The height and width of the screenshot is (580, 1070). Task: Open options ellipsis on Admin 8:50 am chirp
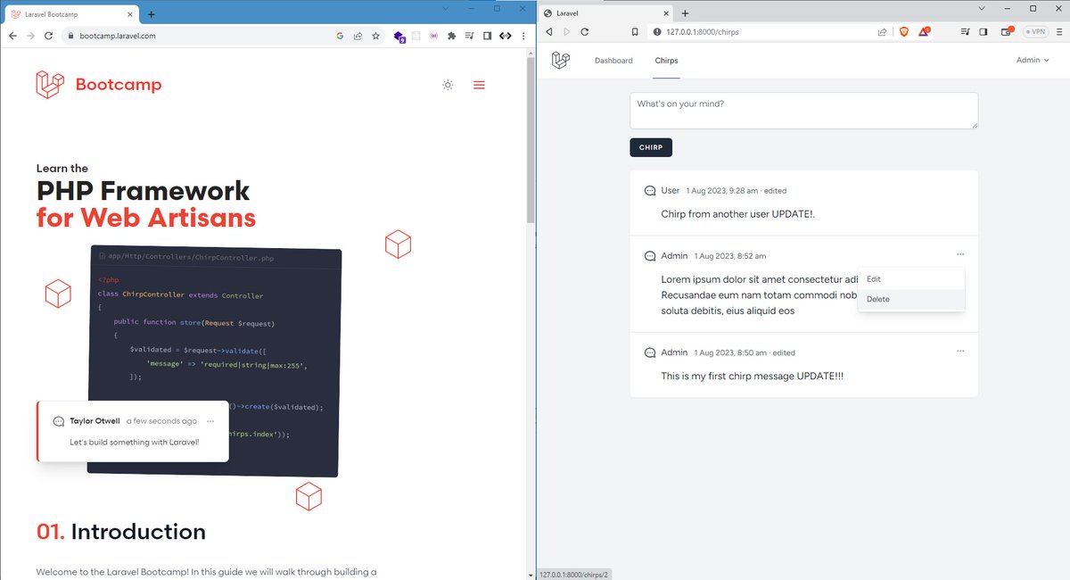tap(959, 351)
